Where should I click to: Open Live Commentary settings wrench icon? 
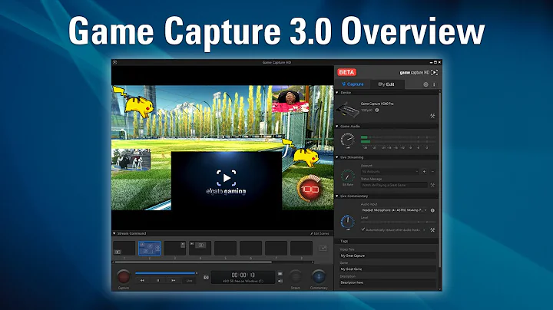pos(432,229)
